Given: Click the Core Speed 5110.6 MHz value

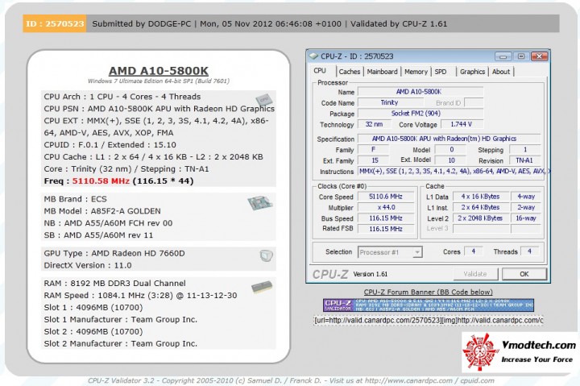Looking at the screenshot, I should pos(386,197).
